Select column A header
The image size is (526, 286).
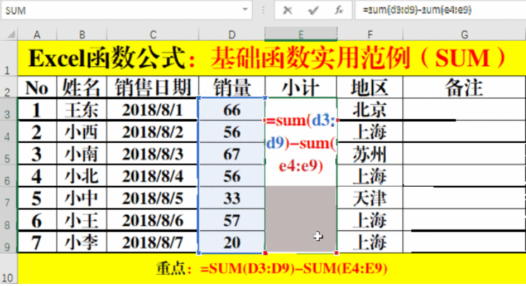click(x=37, y=35)
